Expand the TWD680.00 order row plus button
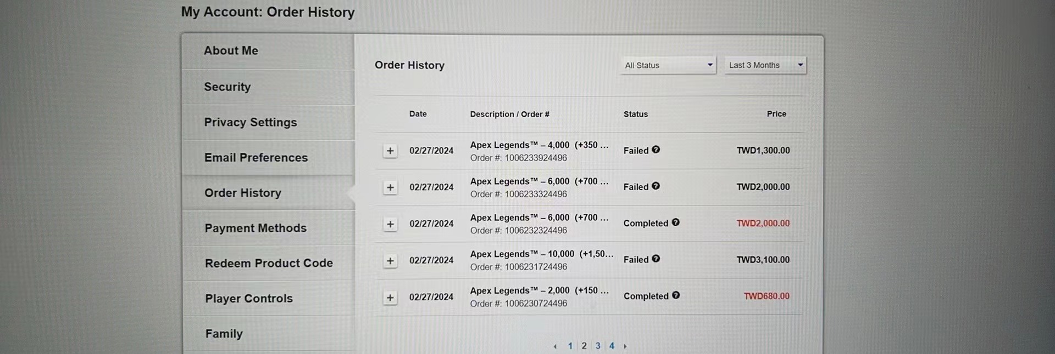1055x354 pixels. (x=390, y=298)
